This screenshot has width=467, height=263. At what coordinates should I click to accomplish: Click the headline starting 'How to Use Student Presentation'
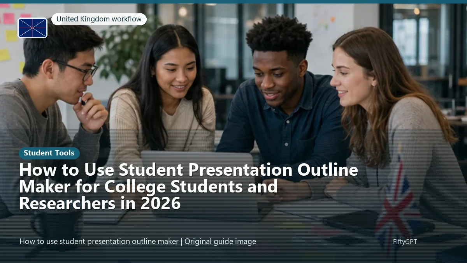[x=188, y=187]
